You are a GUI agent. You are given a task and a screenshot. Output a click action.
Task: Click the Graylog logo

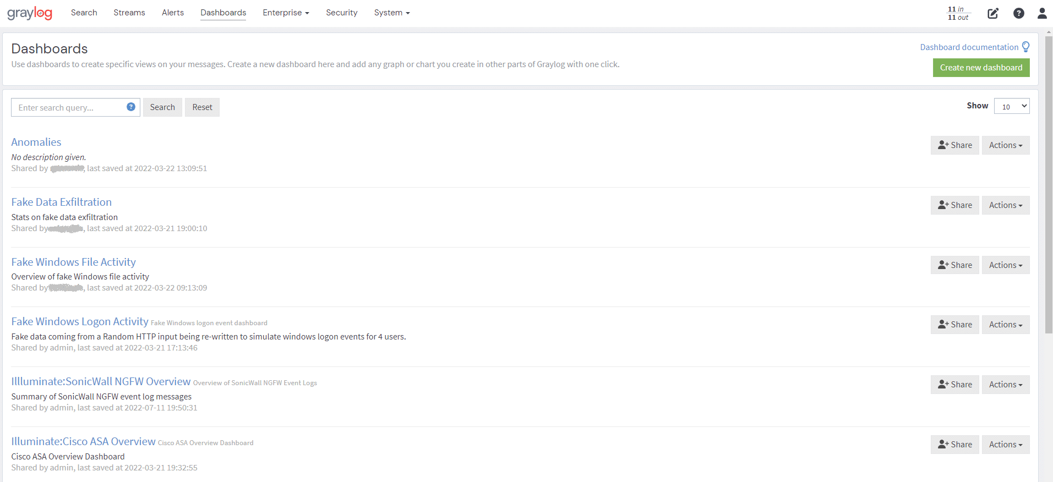30,13
